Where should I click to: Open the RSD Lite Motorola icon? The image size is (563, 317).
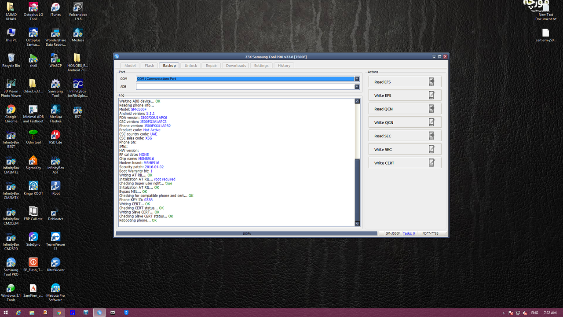coord(55,137)
